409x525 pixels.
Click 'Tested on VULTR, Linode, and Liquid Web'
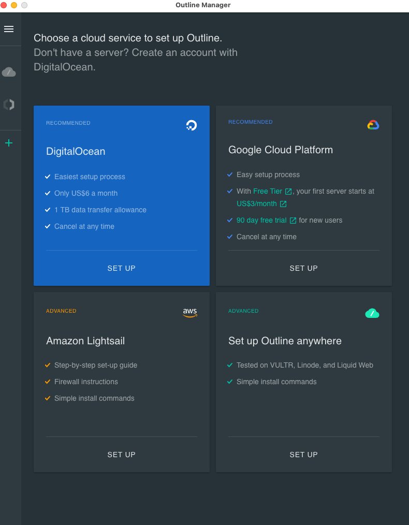(305, 366)
